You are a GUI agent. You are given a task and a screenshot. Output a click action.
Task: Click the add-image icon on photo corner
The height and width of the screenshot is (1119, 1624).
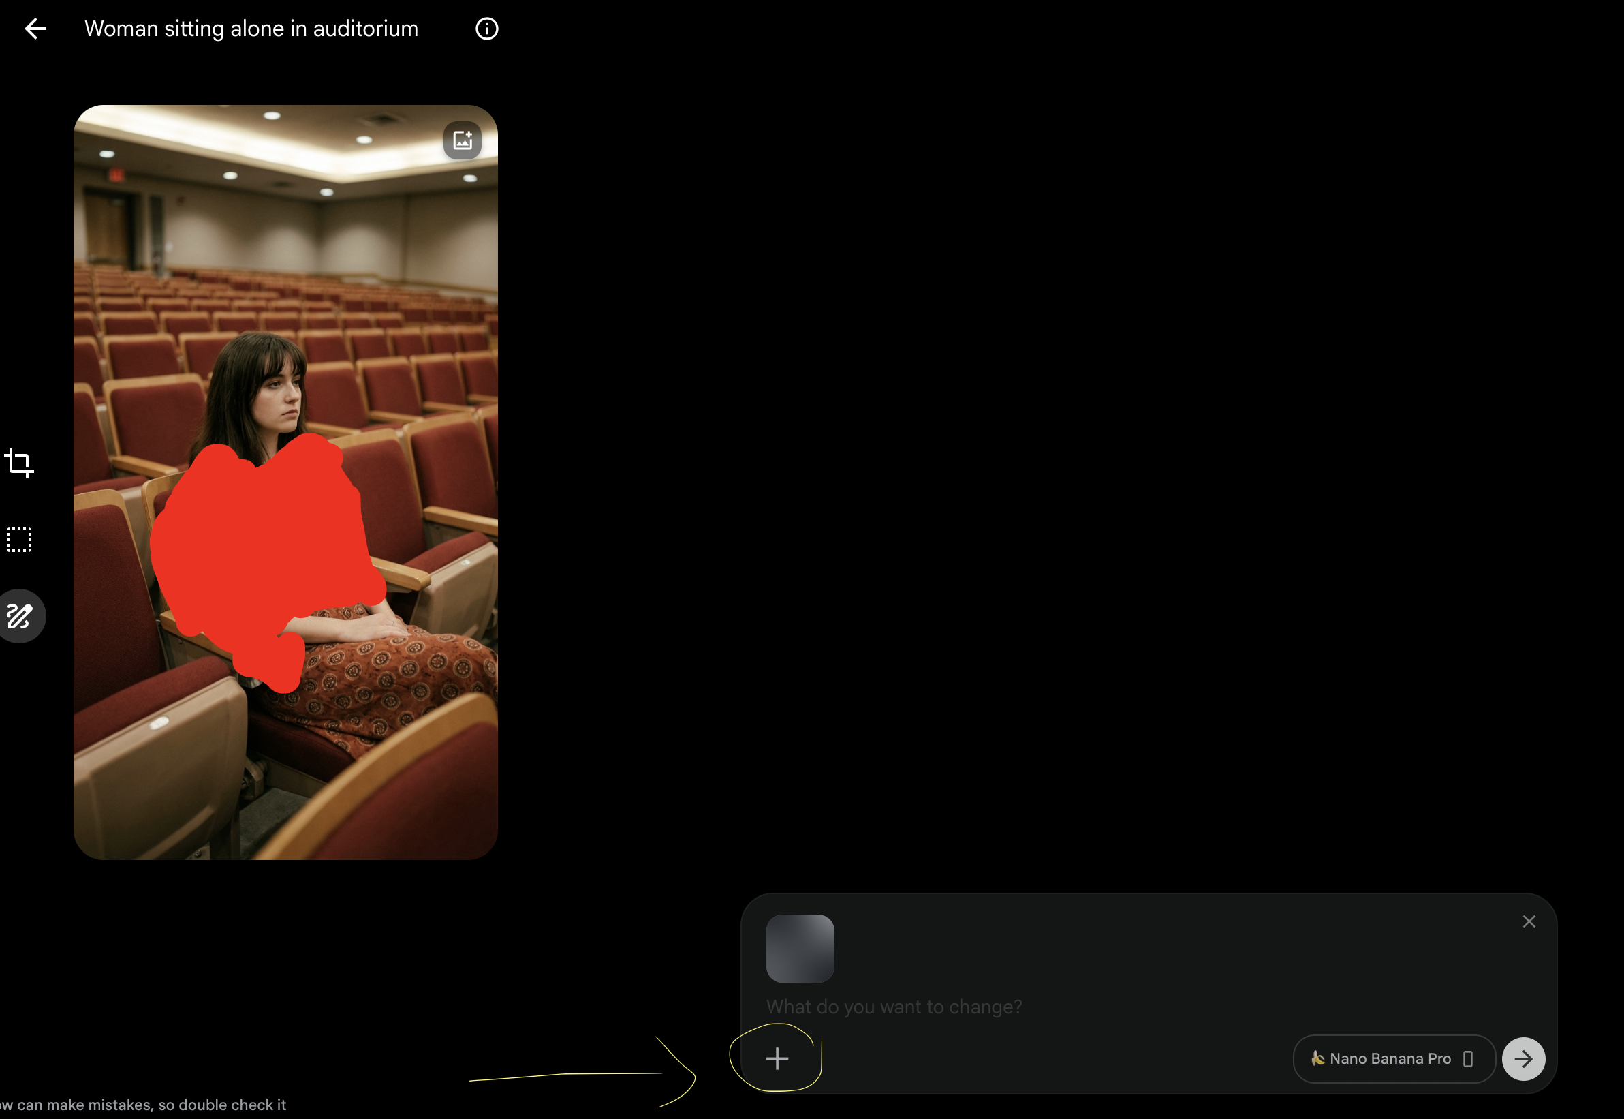coord(462,140)
